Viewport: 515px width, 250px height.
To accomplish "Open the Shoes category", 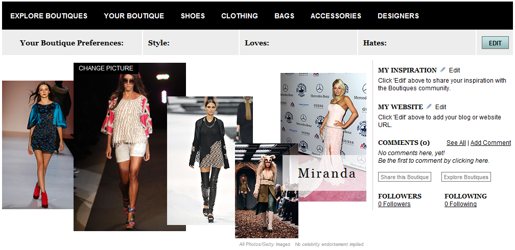I will [x=193, y=16].
